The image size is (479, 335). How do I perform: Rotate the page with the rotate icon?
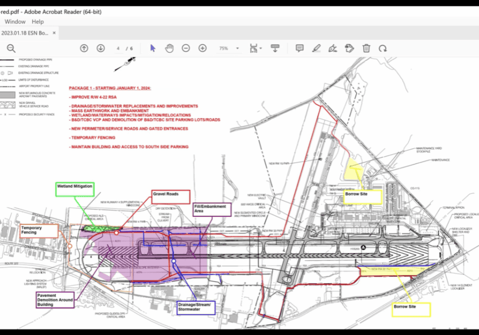[382, 48]
